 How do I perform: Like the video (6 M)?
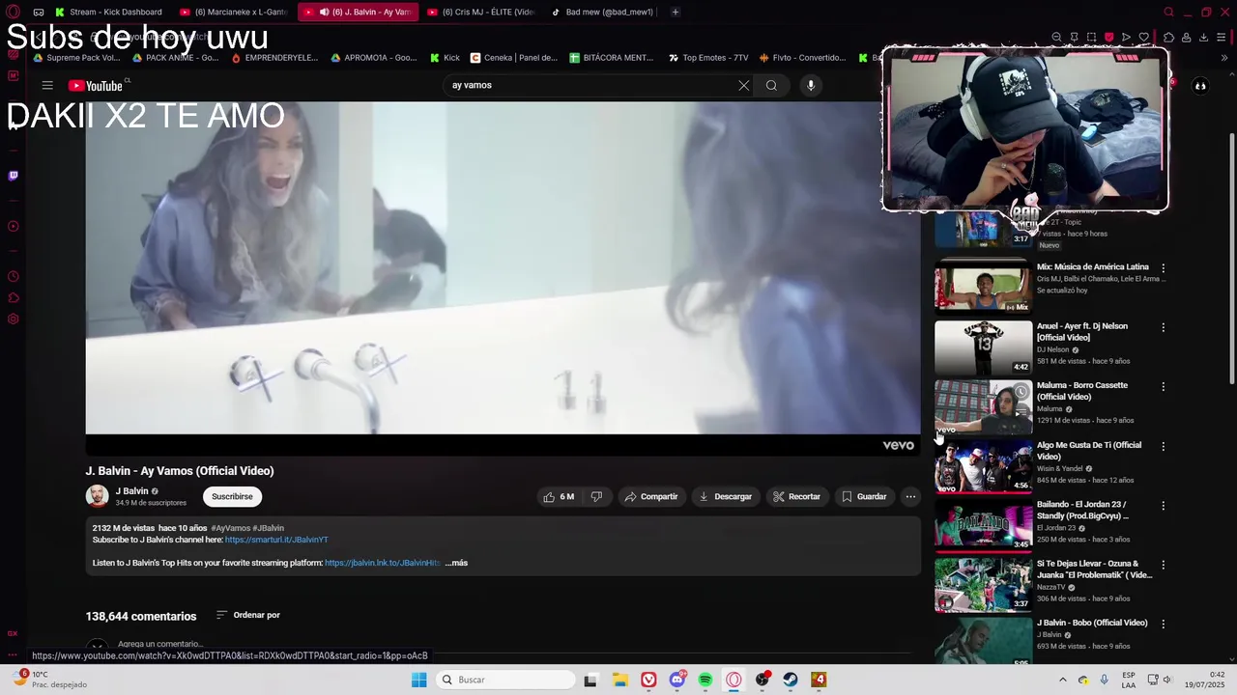pos(559,496)
